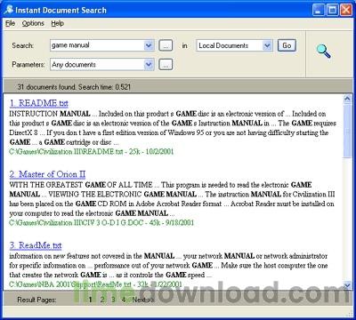Go to result page 3
This screenshot has height=320, width=356.
coord(113,300)
